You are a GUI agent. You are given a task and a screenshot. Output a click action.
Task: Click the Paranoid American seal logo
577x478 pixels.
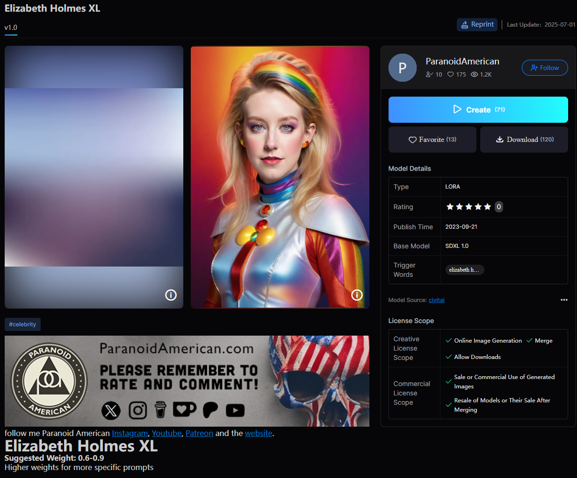pos(49,381)
